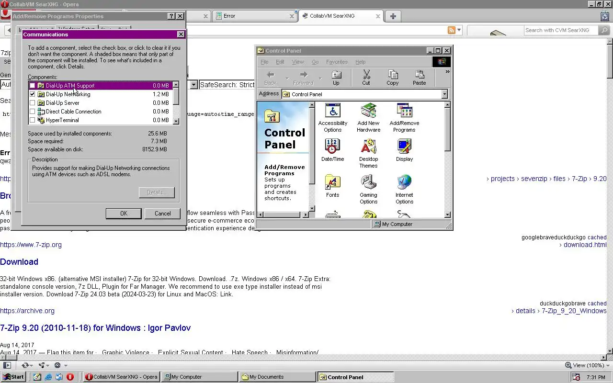
Task: Open the Edit menu in Control Panel
Action: [280, 62]
